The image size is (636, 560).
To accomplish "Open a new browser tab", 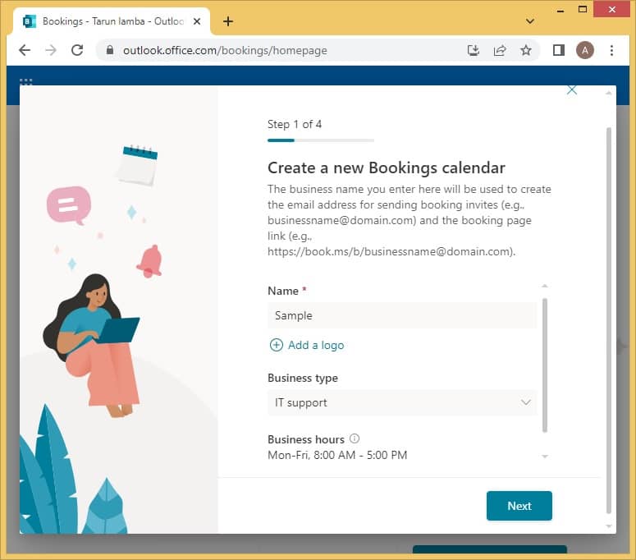I will 228,21.
